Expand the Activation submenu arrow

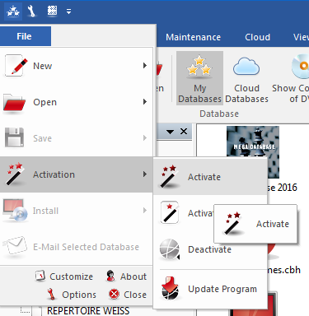click(145, 174)
